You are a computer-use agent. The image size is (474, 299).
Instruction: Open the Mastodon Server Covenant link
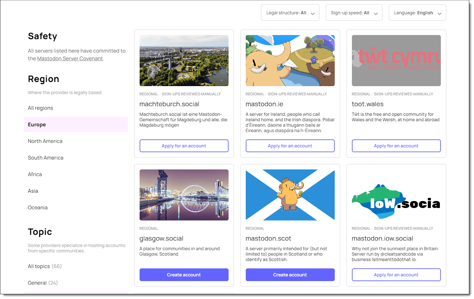pyautogui.click(x=70, y=59)
